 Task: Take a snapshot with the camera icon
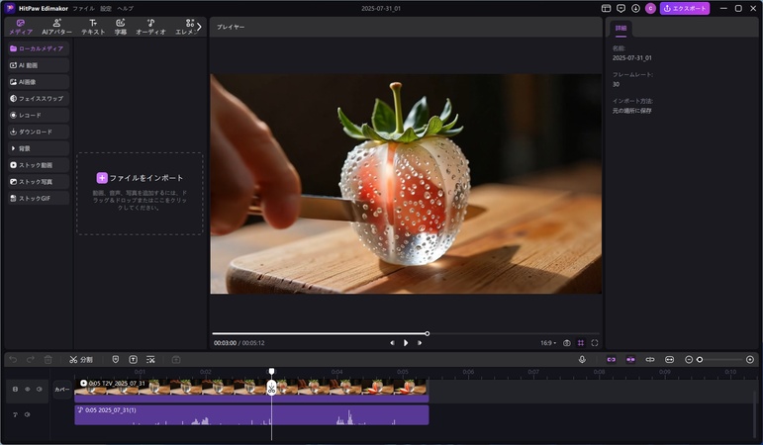(567, 343)
